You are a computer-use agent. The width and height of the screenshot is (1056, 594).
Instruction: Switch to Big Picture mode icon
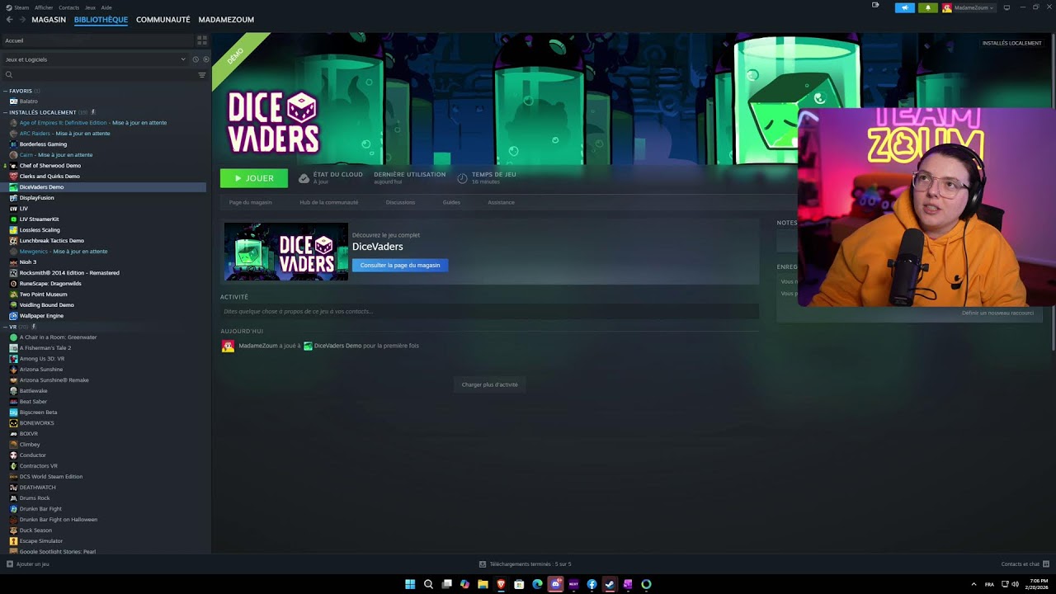[x=1006, y=7]
